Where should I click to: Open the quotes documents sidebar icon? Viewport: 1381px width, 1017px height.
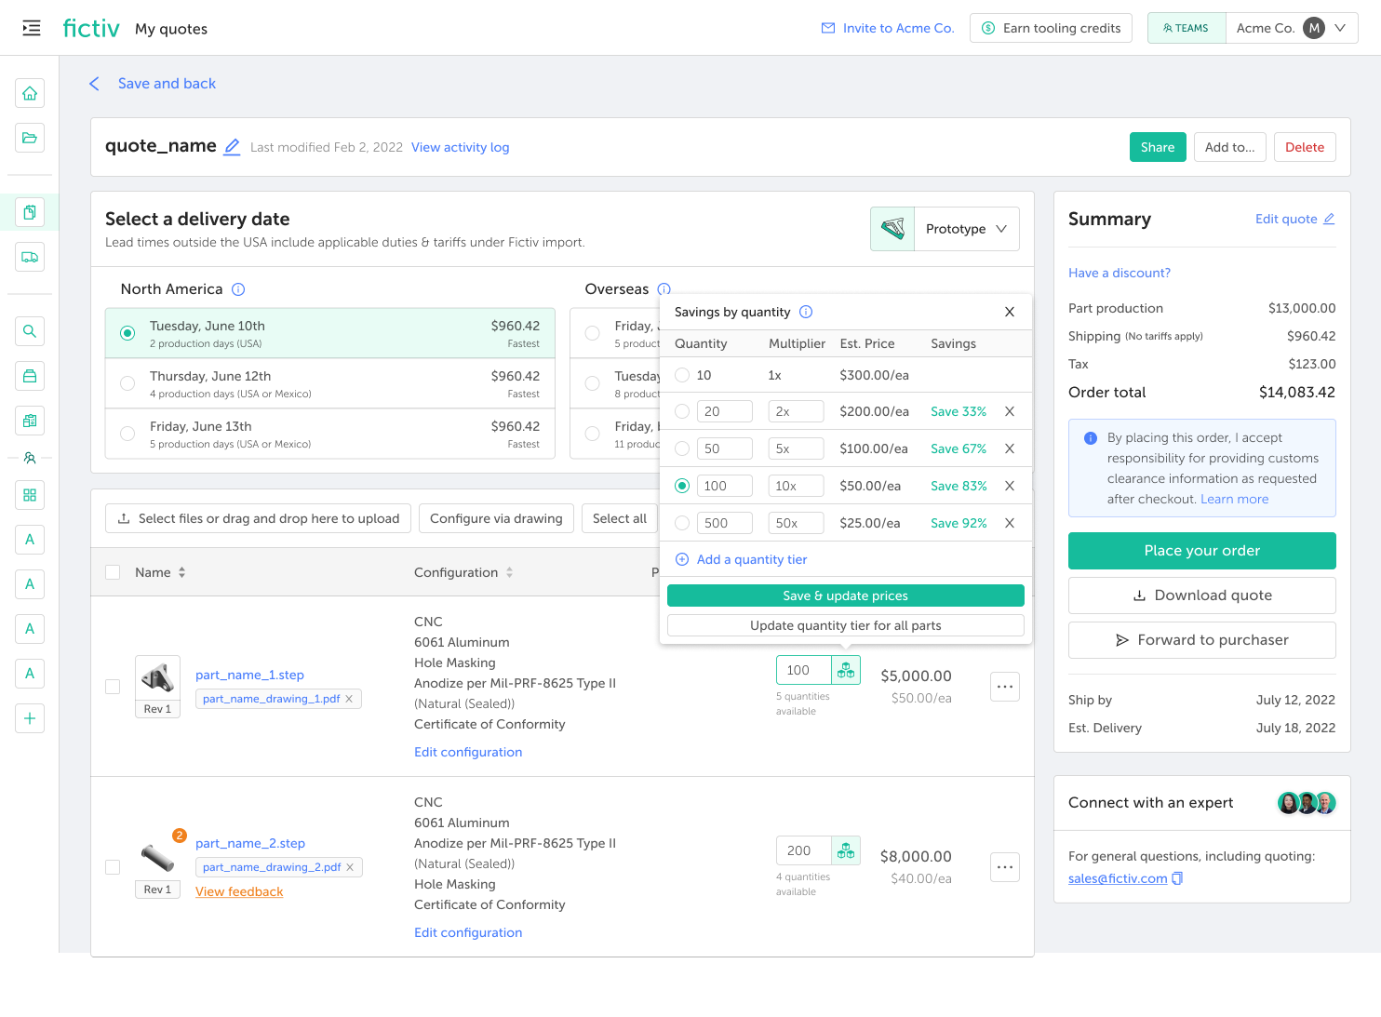tap(30, 212)
